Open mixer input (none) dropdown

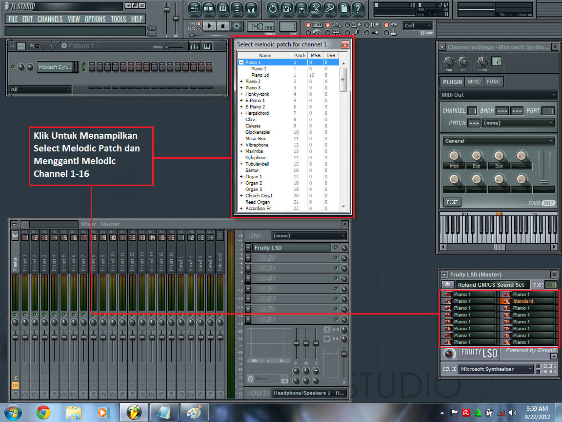pos(309,236)
